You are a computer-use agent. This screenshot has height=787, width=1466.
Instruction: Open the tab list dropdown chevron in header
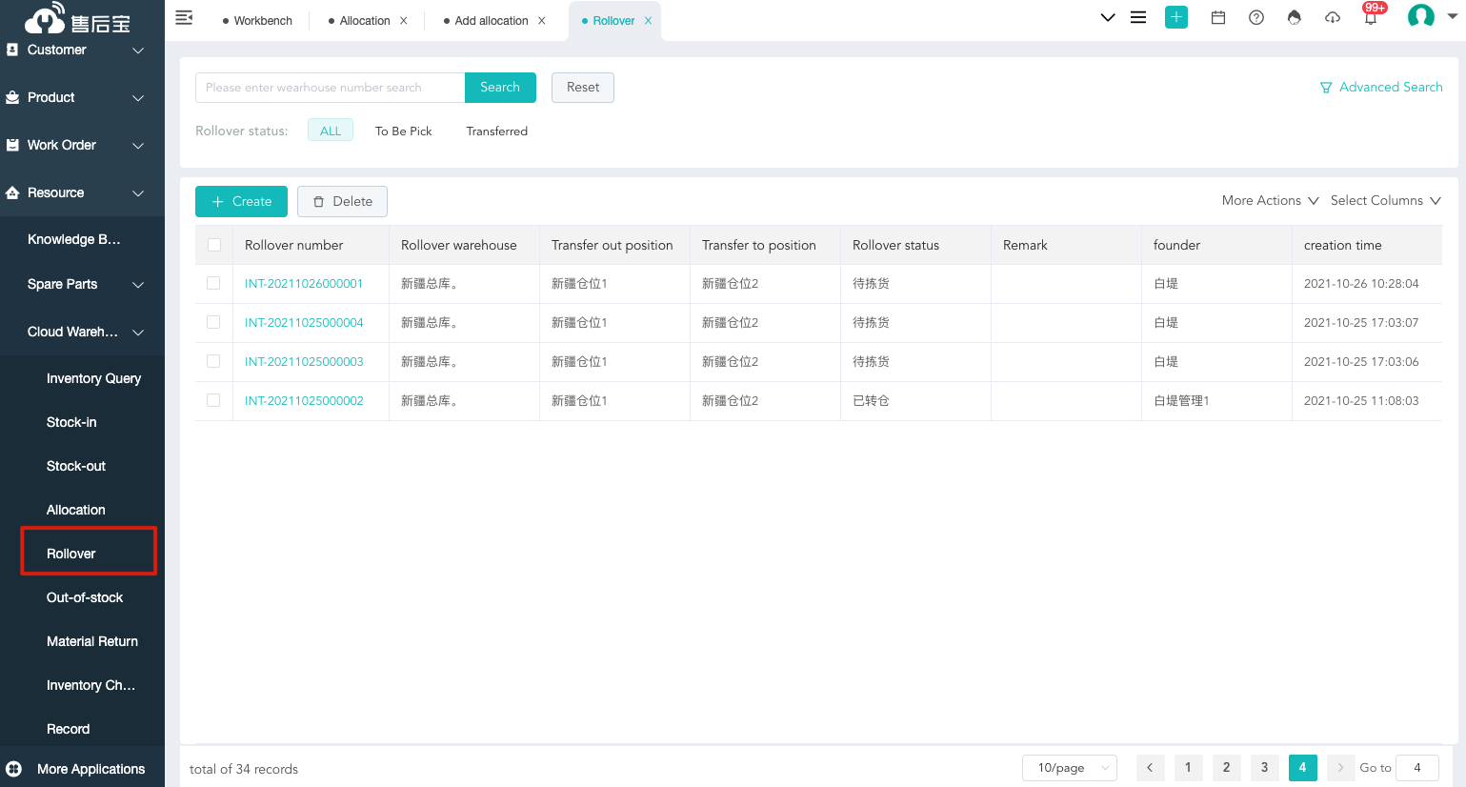(x=1108, y=17)
